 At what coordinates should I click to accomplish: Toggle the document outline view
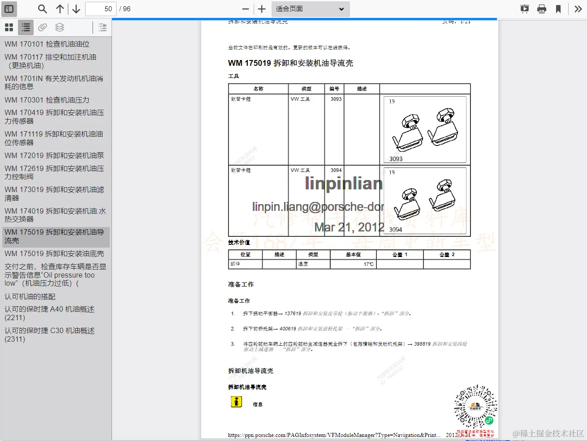click(26, 27)
